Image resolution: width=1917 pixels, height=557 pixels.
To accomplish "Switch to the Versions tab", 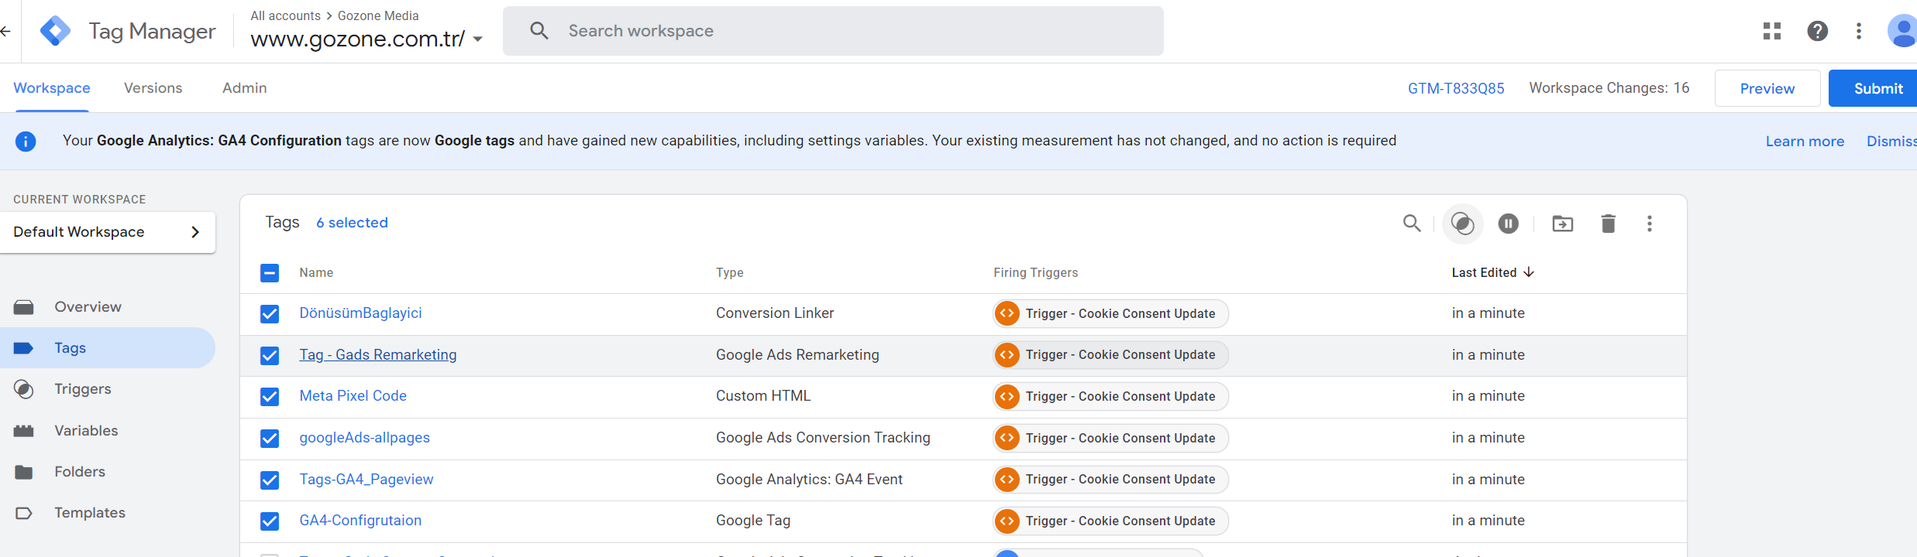I will coord(153,88).
